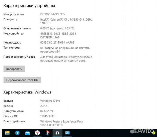Open the Mail app taskbar icon

pyautogui.click(x=27, y=133)
